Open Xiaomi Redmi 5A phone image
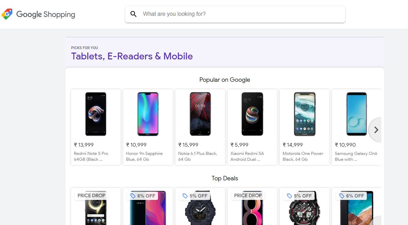 point(252,114)
